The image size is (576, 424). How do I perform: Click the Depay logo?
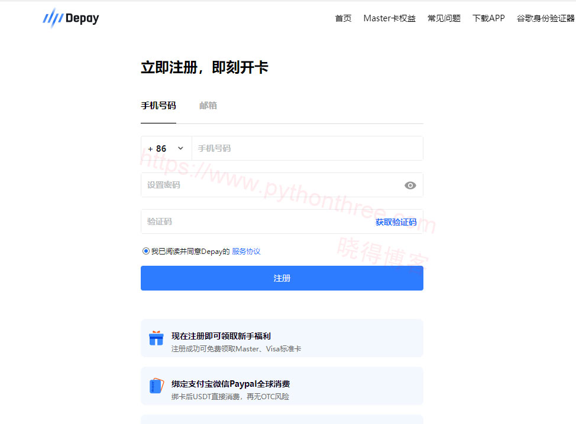[70, 18]
